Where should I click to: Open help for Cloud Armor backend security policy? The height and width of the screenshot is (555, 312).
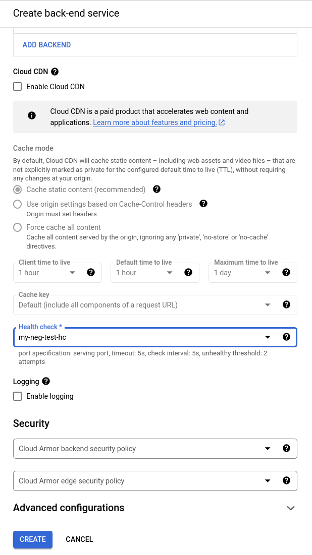[286, 448]
